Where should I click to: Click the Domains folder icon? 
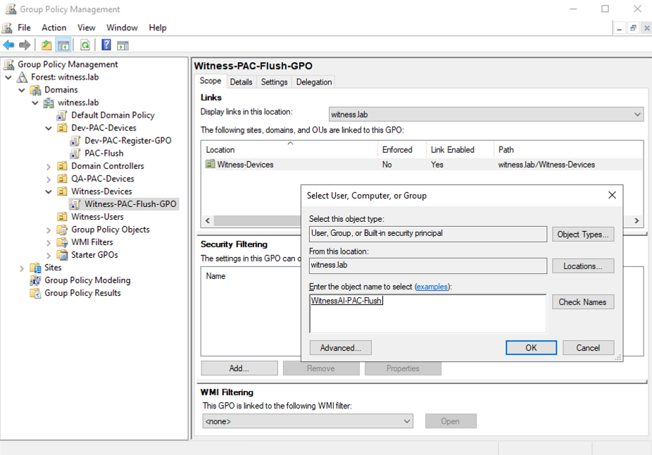pyautogui.click(x=36, y=90)
